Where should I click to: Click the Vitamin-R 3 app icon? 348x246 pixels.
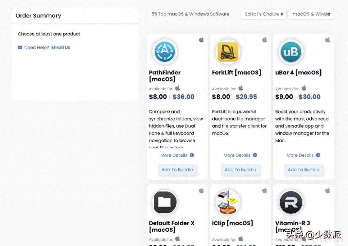pos(291,202)
